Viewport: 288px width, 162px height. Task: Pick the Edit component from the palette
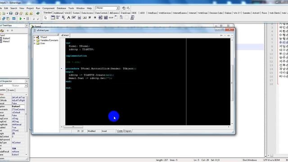(x=74, y=18)
